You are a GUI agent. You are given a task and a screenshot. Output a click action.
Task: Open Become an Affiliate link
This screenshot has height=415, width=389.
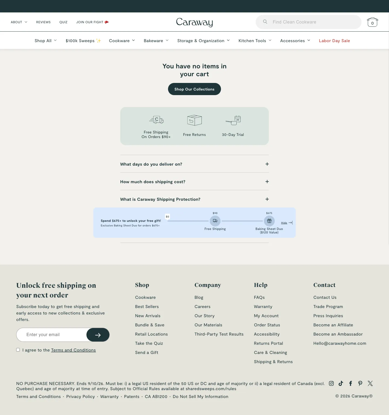[333, 325]
